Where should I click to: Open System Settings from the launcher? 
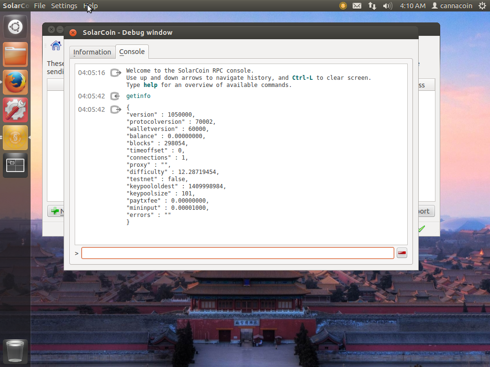[15, 110]
